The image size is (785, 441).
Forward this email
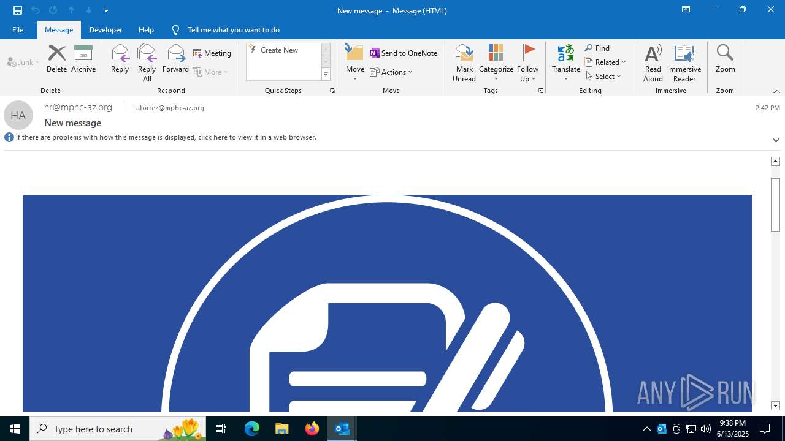tap(175, 59)
